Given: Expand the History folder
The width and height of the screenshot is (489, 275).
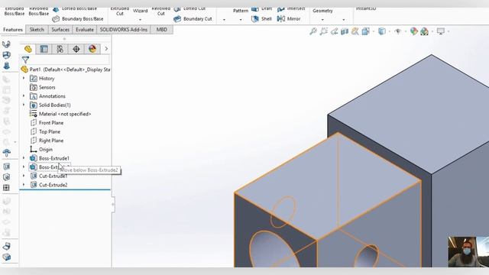Looking at the screenshot, I should [24, 78].
